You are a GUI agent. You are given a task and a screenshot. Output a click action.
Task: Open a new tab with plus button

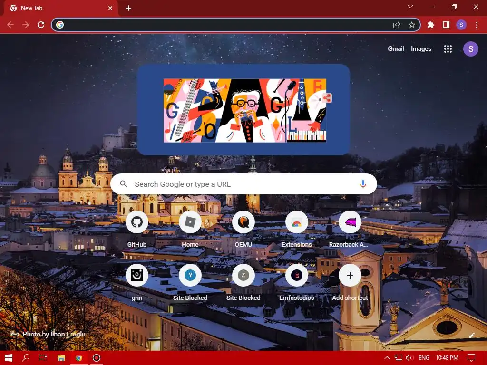click(x=128, y=8)
